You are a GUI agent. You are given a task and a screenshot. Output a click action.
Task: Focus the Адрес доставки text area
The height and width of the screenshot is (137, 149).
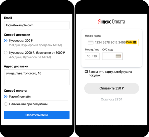click(x=37, y=77)
